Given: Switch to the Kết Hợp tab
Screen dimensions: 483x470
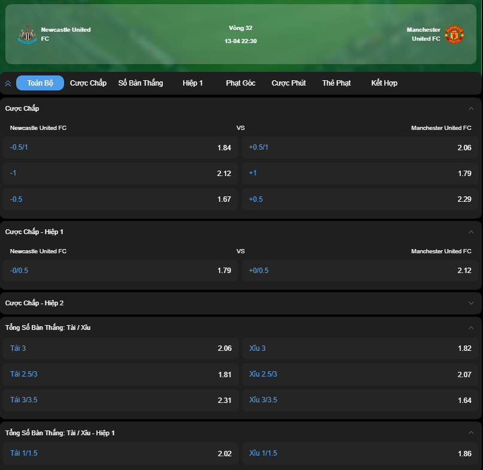Looking at the screenshot, I should click(x=384, y=83).
